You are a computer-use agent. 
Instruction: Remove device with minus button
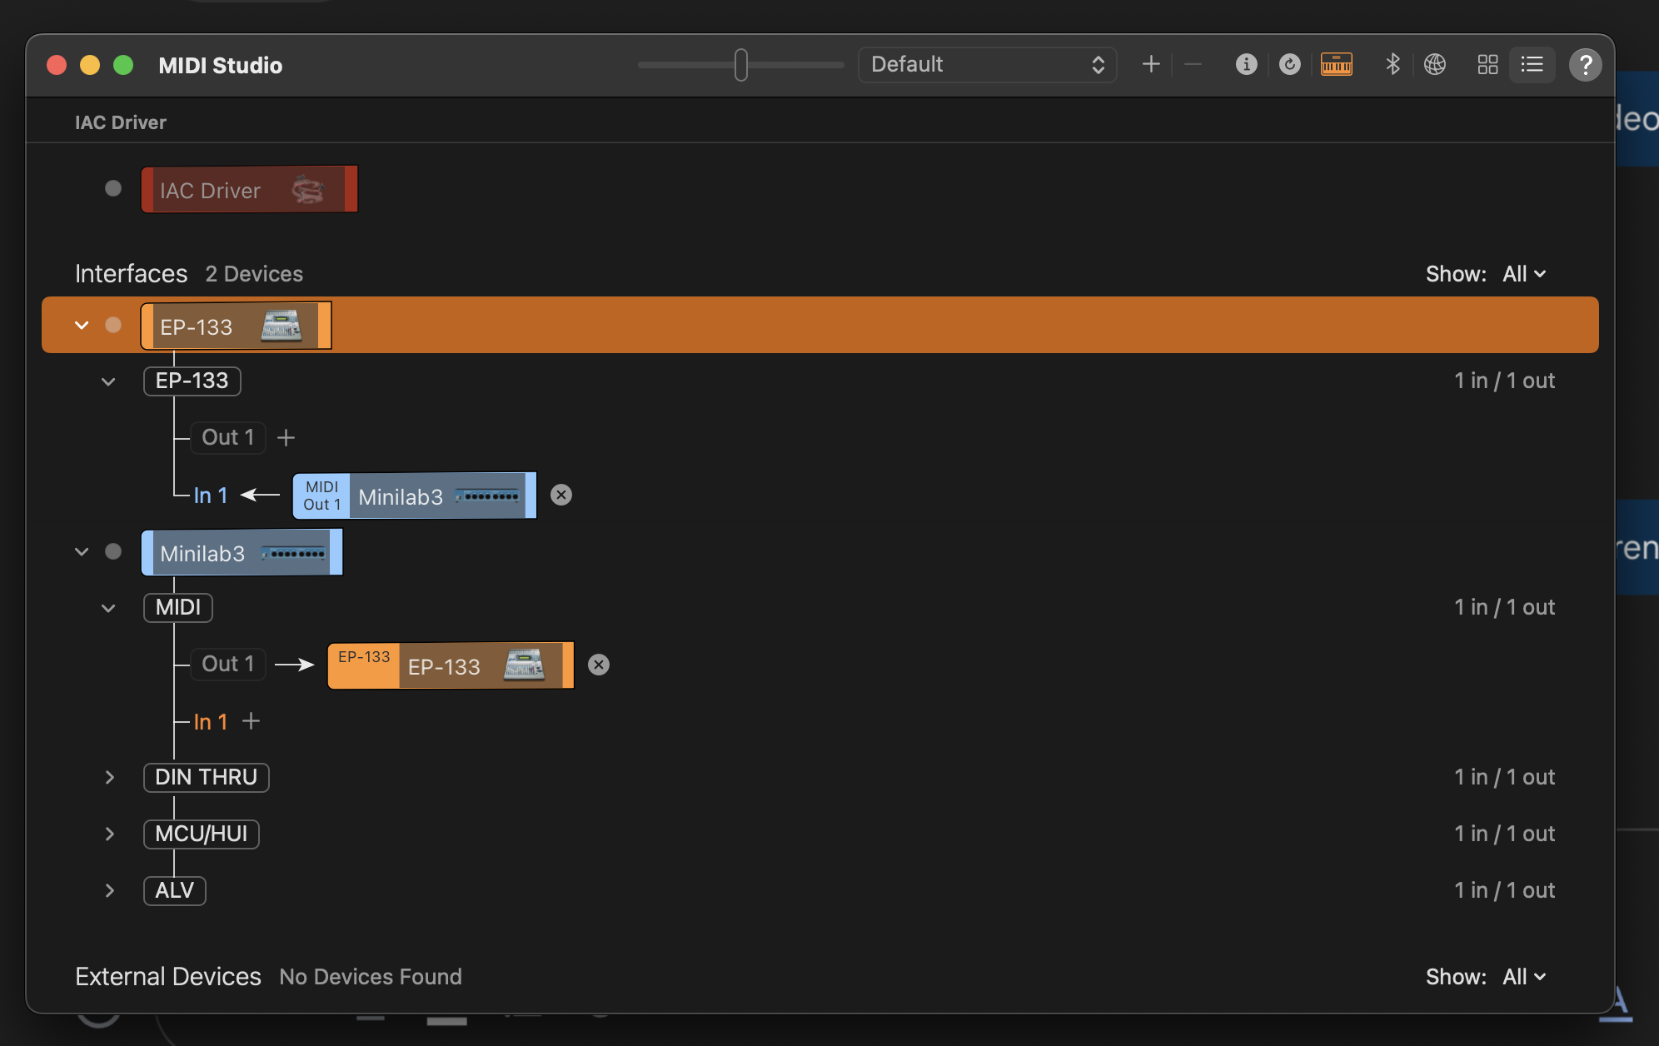[1193, 64]
